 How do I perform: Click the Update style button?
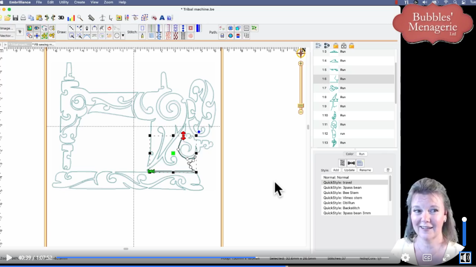(349, 170)
